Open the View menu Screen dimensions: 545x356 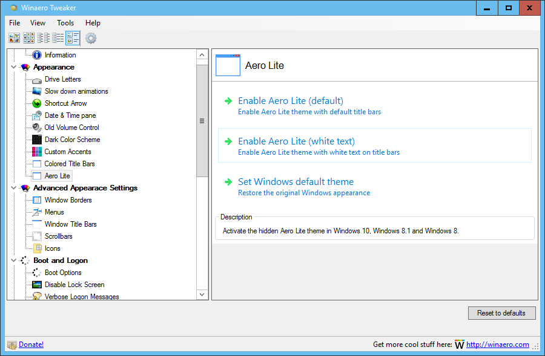(38, 23)
